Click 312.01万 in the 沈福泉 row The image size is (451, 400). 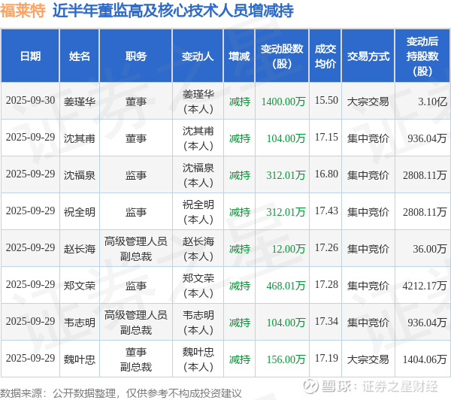(x=286, y=175)
